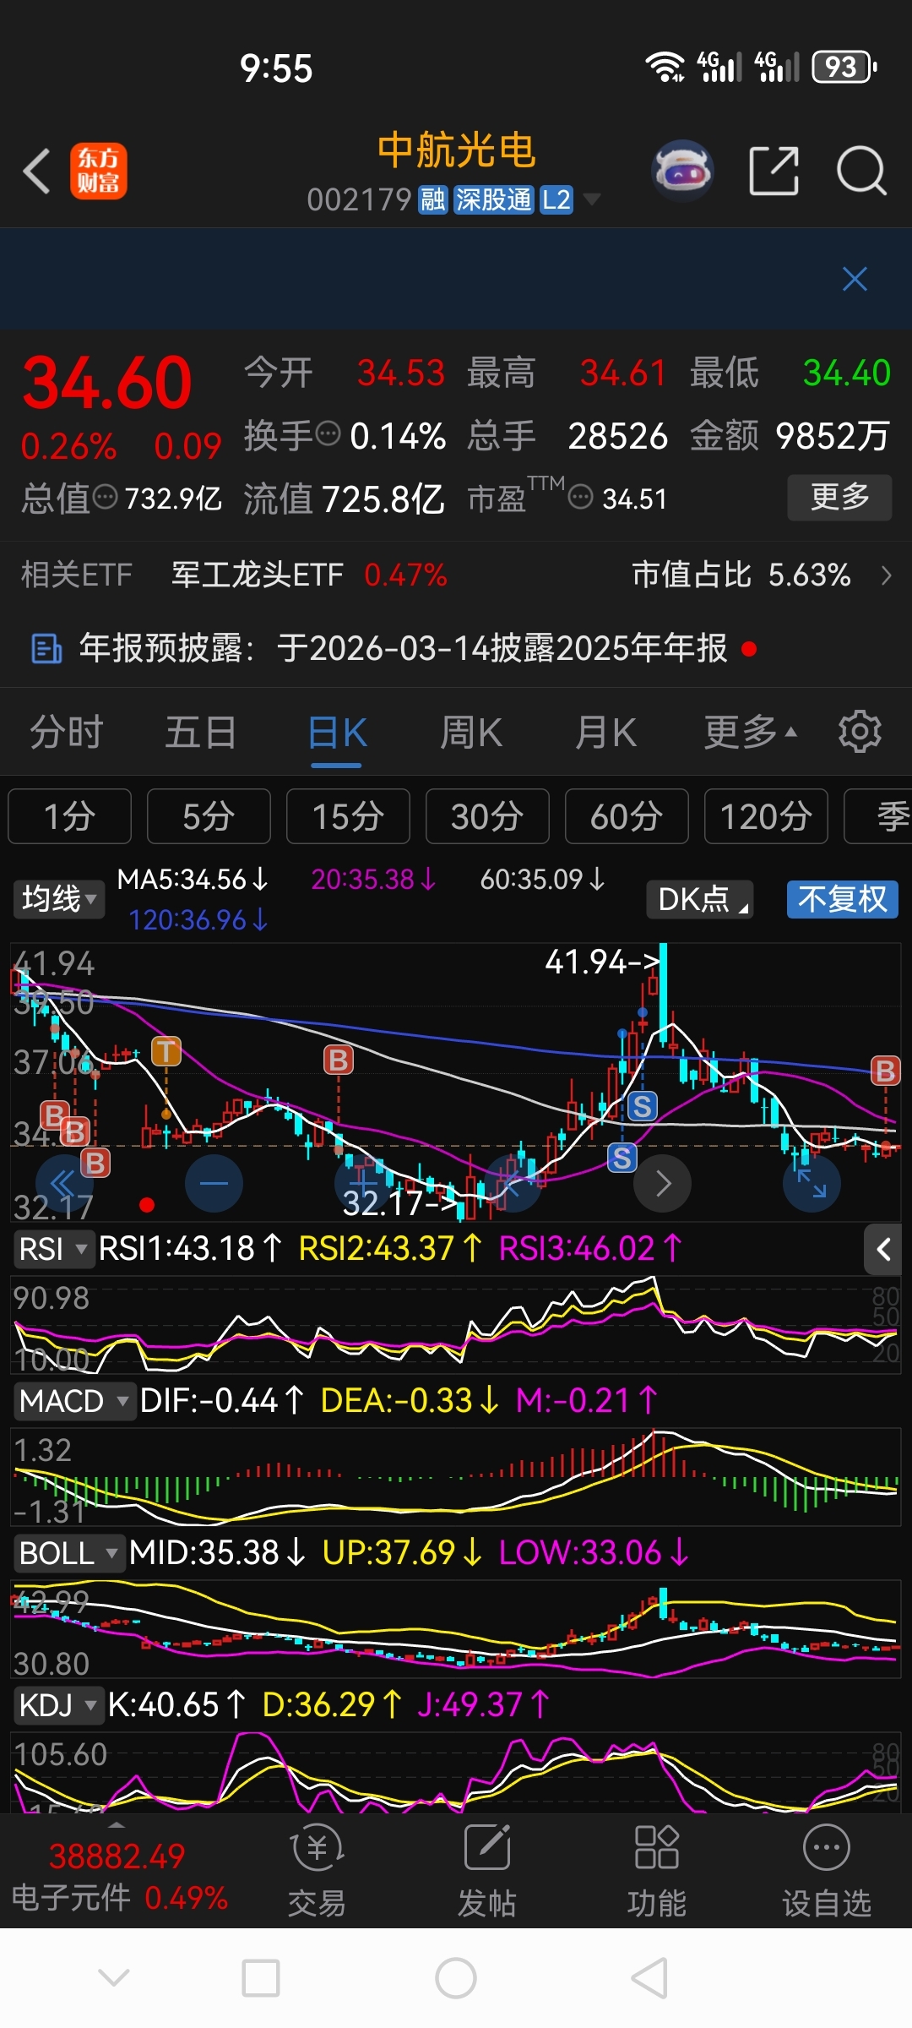Open the DK点 dropdown

[x=700, y=899]
